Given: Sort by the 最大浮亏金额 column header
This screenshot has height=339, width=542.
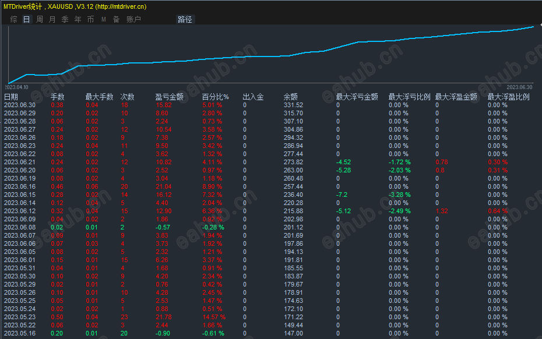Looking at the screenshot, I should click(x=357, y=97).
